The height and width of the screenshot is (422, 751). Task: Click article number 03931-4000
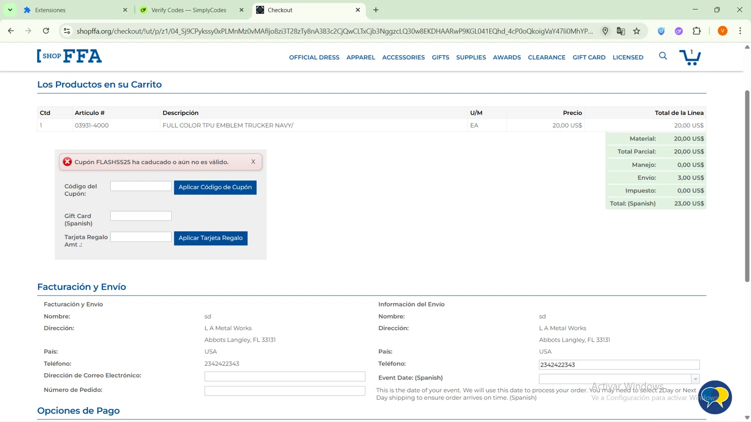(92, 125)
